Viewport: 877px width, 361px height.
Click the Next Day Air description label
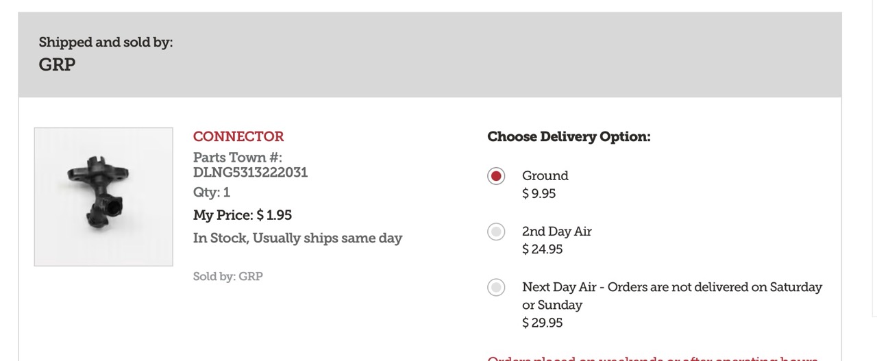pyautogui.click(x=672, y=295)
